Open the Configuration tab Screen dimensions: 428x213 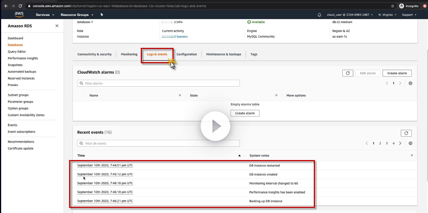[x=187, y=54]
